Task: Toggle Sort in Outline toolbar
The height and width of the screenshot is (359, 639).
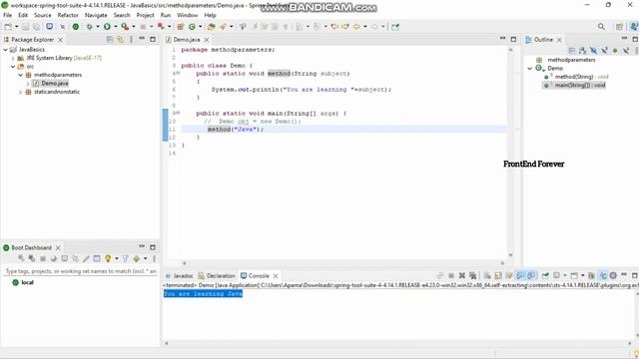Action: tap(582, 51)
